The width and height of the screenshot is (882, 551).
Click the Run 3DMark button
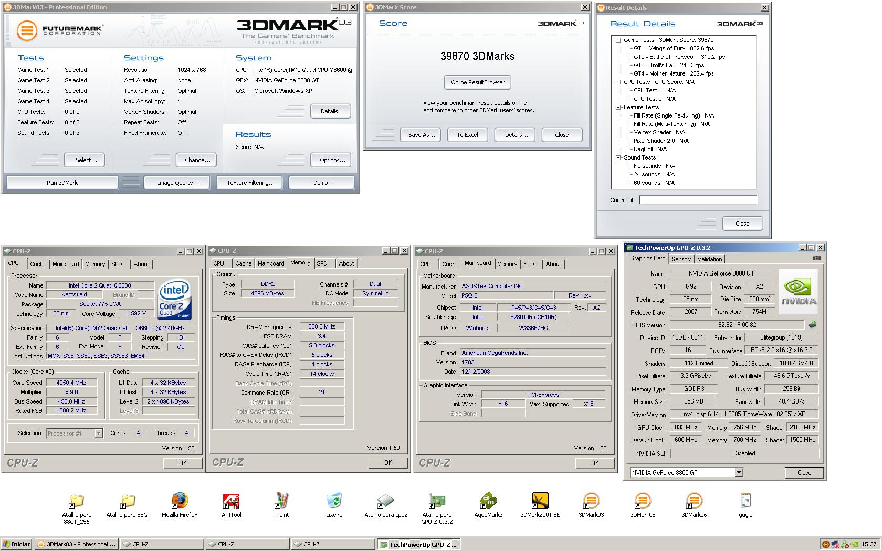pyautogui.click(x=62, y=183)
